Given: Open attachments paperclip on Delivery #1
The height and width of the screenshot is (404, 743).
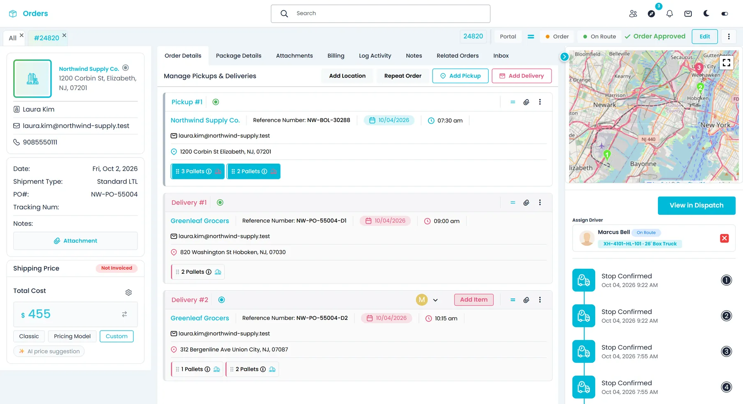Looking at the screenshot, I should point(526,203).
